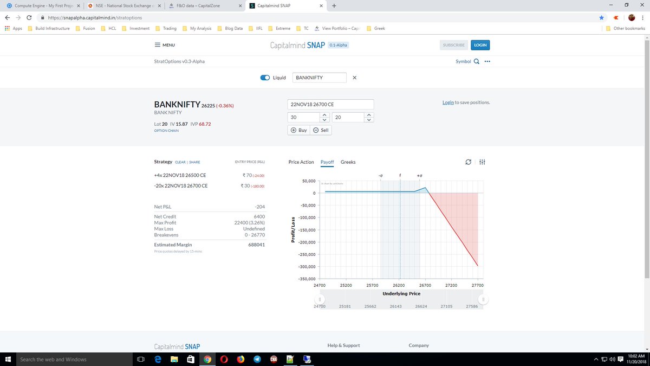Open the Investment bookmark folder

pyautogui.click(x=135, y=28)
